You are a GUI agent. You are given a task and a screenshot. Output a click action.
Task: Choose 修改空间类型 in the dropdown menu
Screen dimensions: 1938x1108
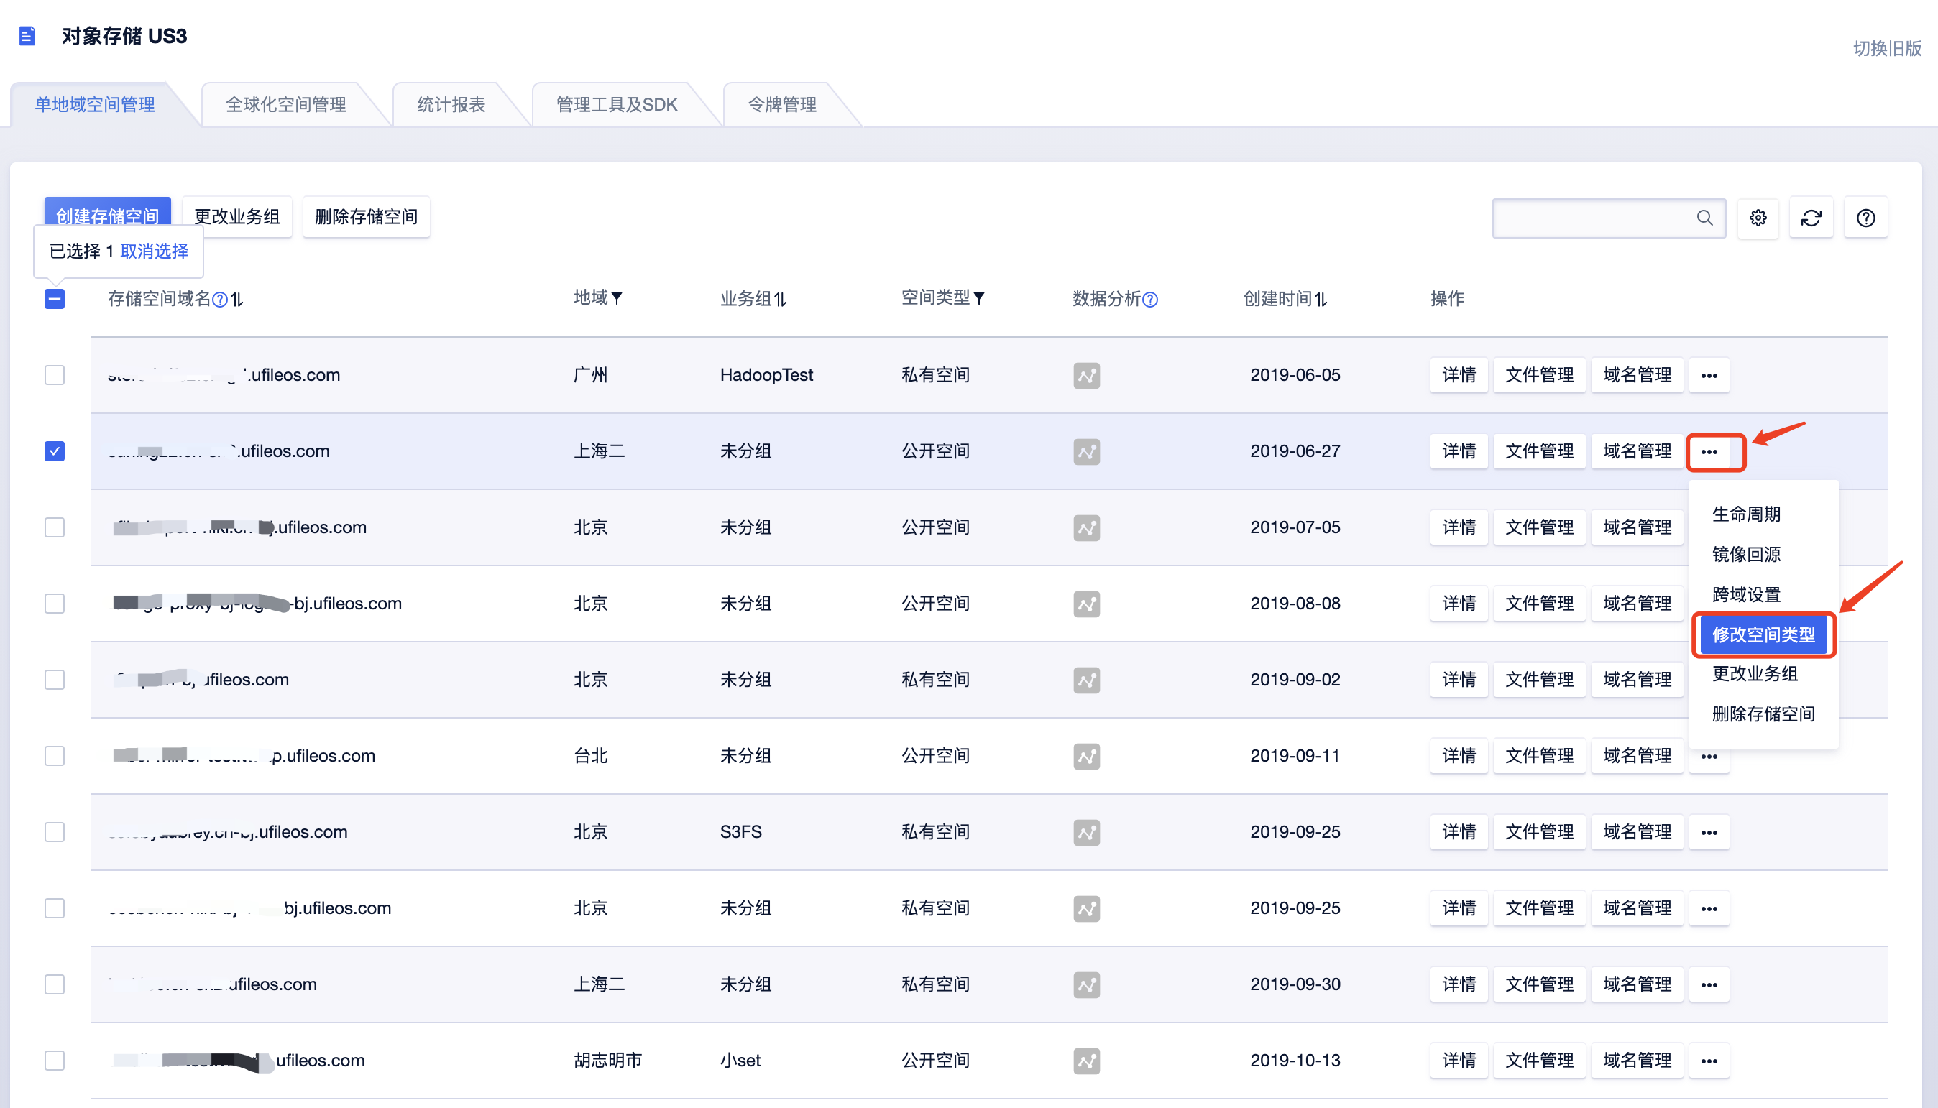(x=1763, y=634)
